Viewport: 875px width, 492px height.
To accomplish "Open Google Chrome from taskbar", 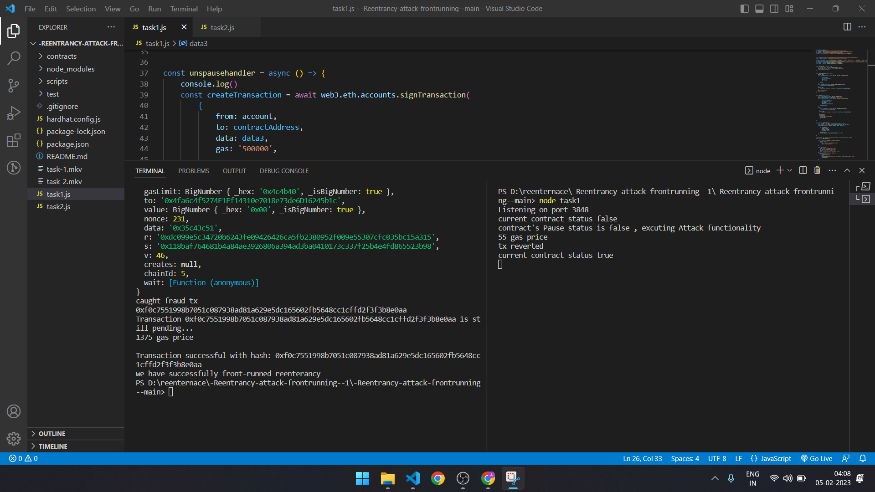I will tap(438, 478).
